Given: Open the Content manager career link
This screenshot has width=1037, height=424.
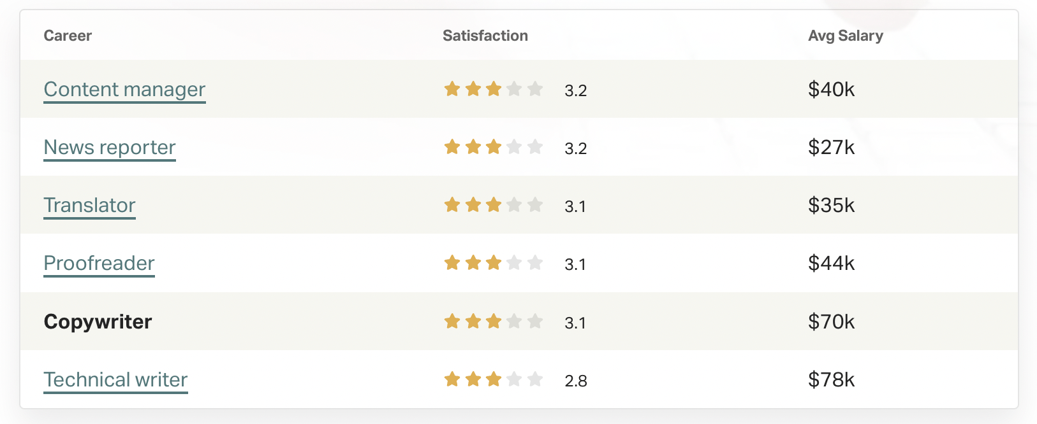Looking at the screenshot, I should click(124, 90).
